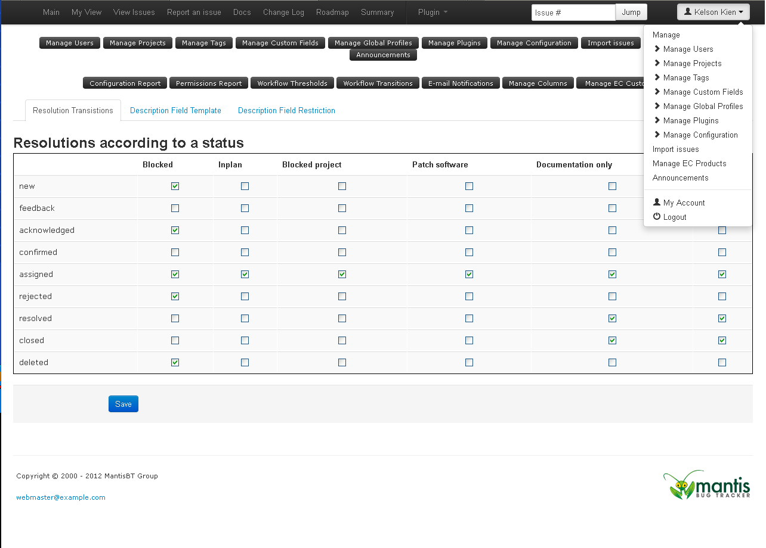This screenshot has height=548, width=766.
Task: Click the Mantis Bug Tracker logo
Action: pyautogui.click(x=706, y=485)
